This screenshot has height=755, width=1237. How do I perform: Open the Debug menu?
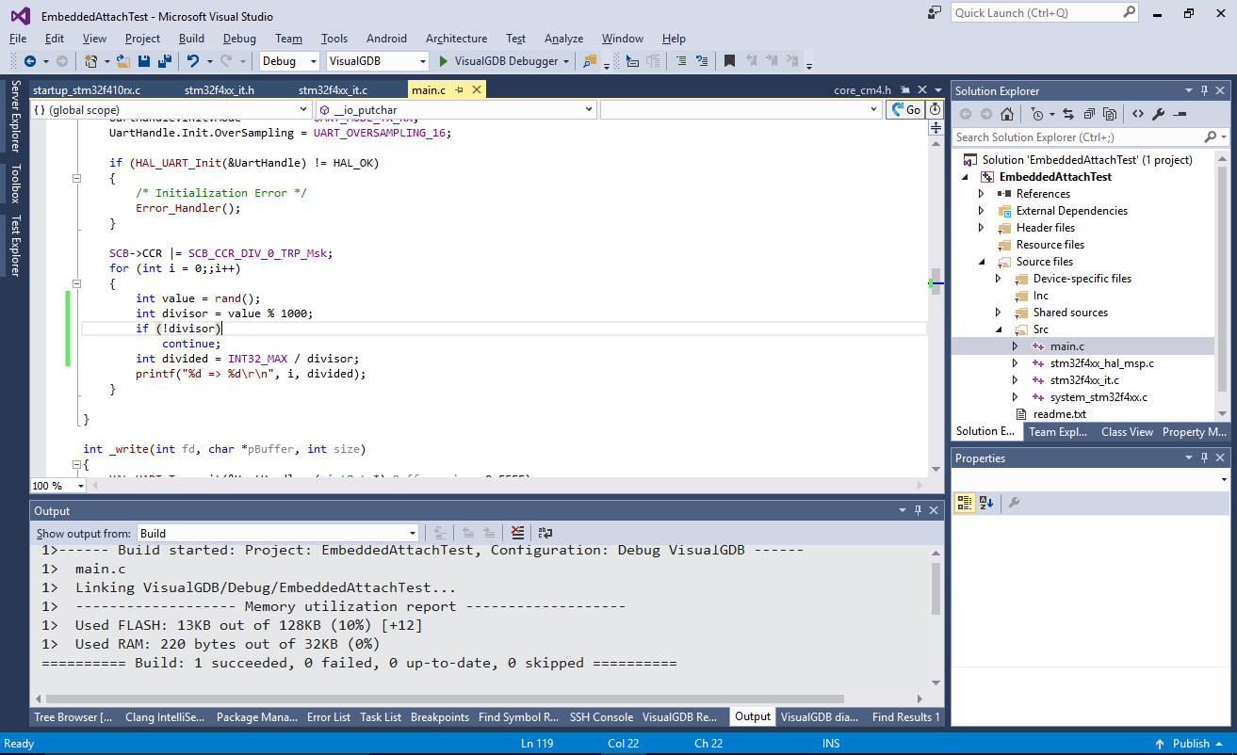coord(239,39)
